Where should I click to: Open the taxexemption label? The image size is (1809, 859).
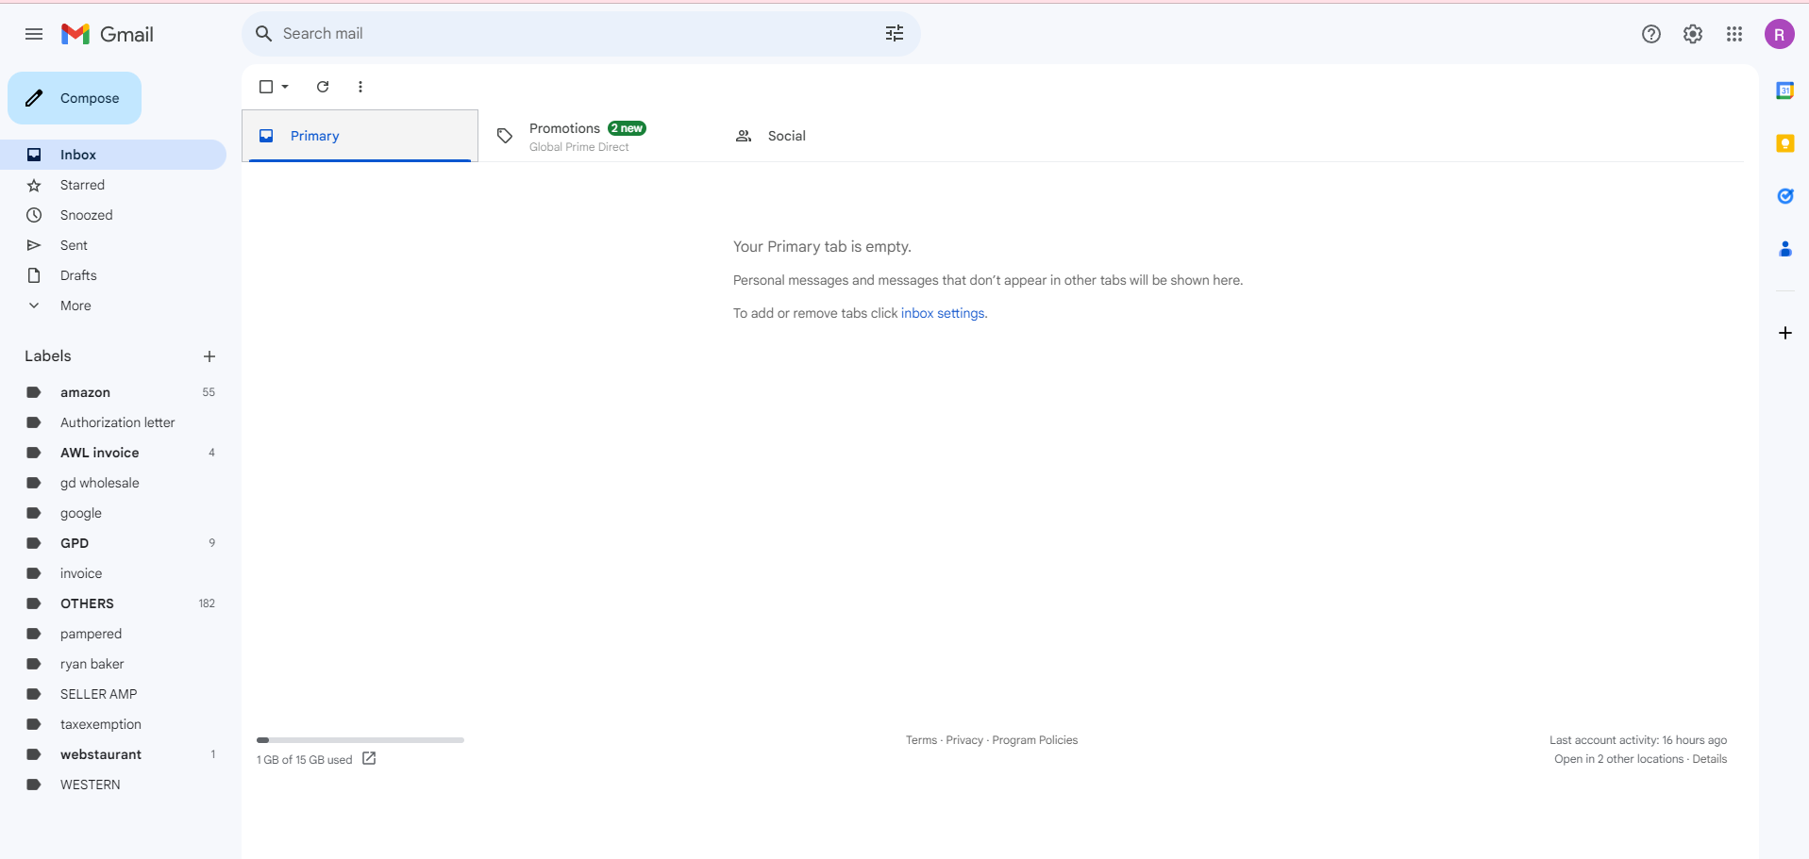pyautogui.click(x=113, y=724)
